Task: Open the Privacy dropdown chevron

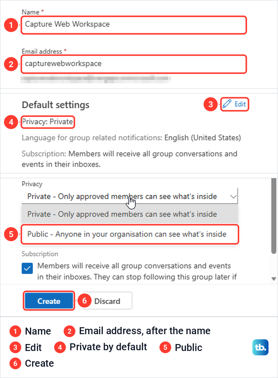Action: pos(233,196)
